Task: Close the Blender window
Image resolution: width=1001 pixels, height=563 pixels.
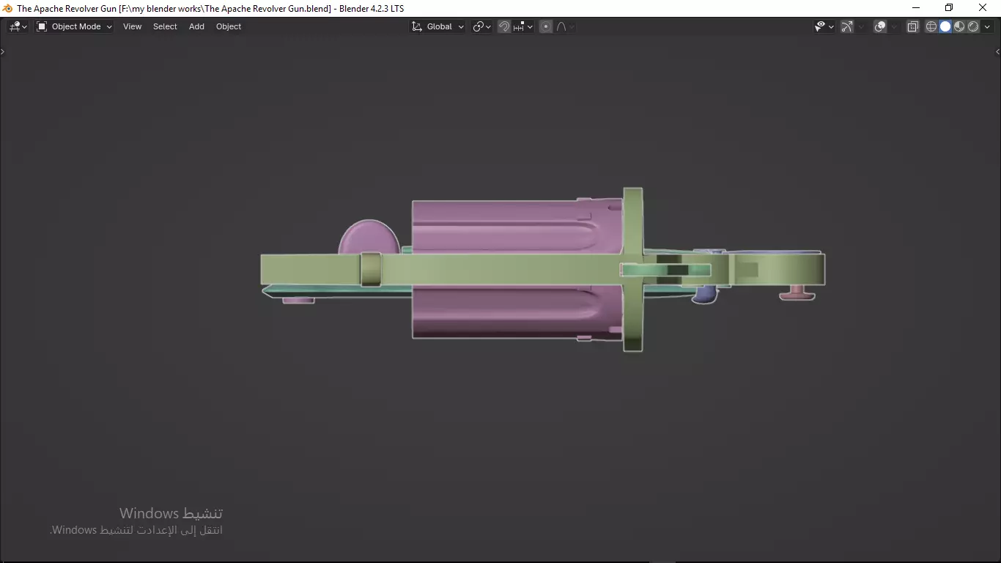Action: tap(983, 8)
